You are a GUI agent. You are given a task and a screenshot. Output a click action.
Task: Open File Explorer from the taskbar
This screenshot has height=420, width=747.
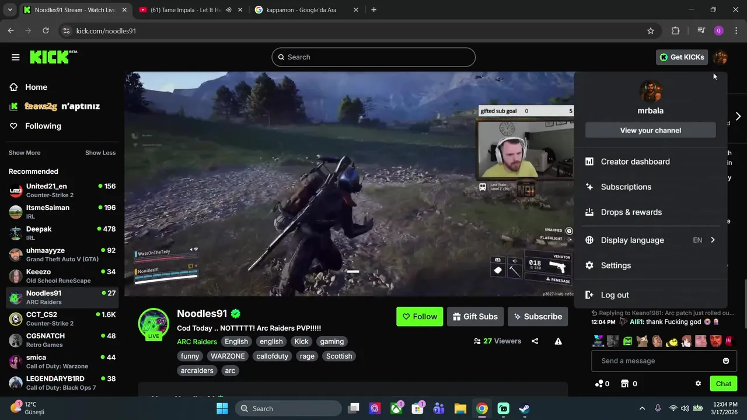click(x=460, y=408)
